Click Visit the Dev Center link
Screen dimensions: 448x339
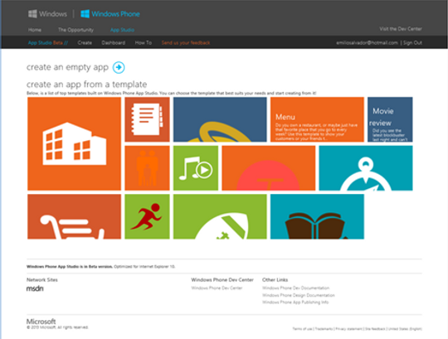(401, 29)
